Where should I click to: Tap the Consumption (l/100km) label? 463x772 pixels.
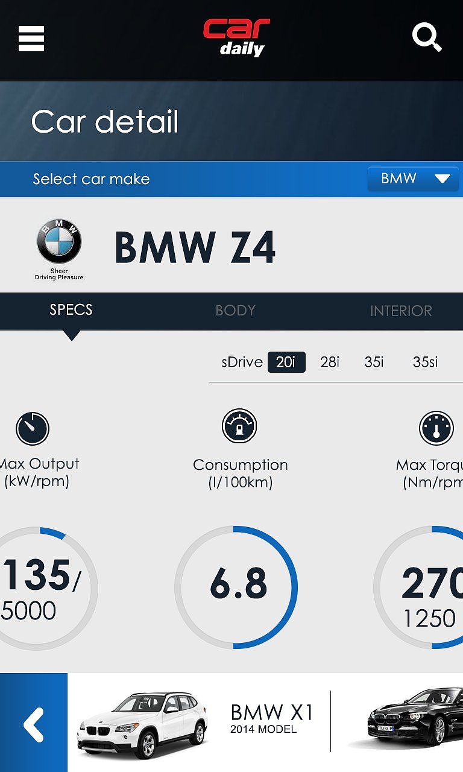[x=240, y=473]
